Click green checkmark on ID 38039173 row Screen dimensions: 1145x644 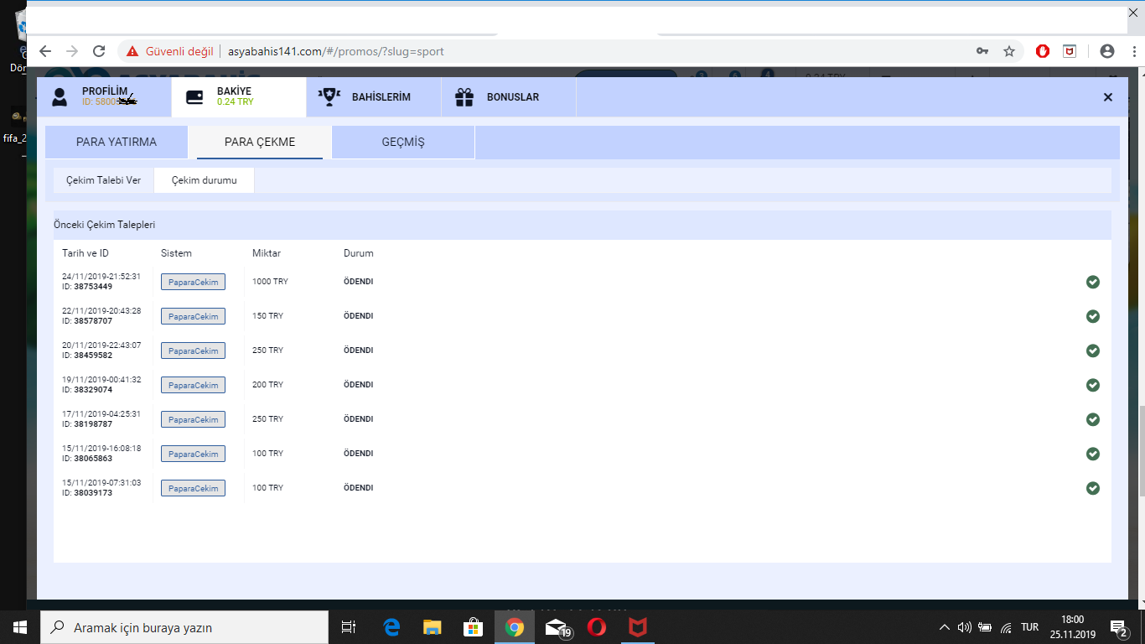click(1093, 488)
